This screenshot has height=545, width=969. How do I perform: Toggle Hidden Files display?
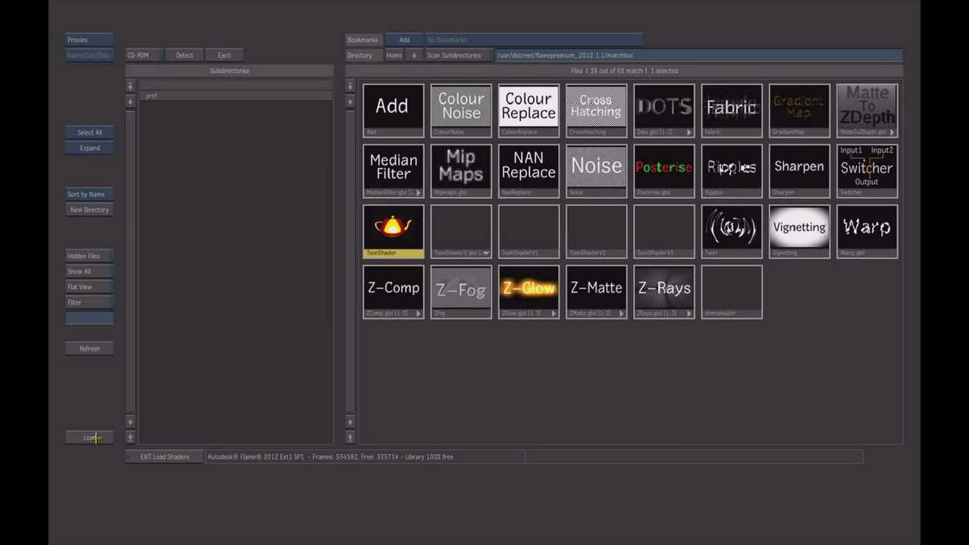(89, 256)
